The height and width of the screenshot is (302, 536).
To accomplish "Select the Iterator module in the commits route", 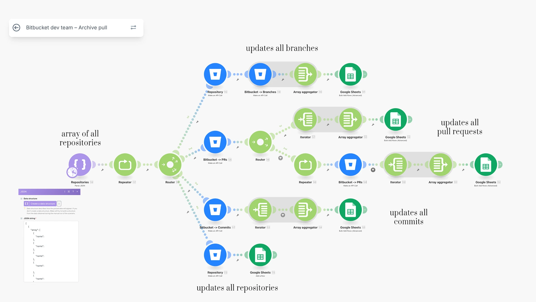I will [x=260, y=210].
